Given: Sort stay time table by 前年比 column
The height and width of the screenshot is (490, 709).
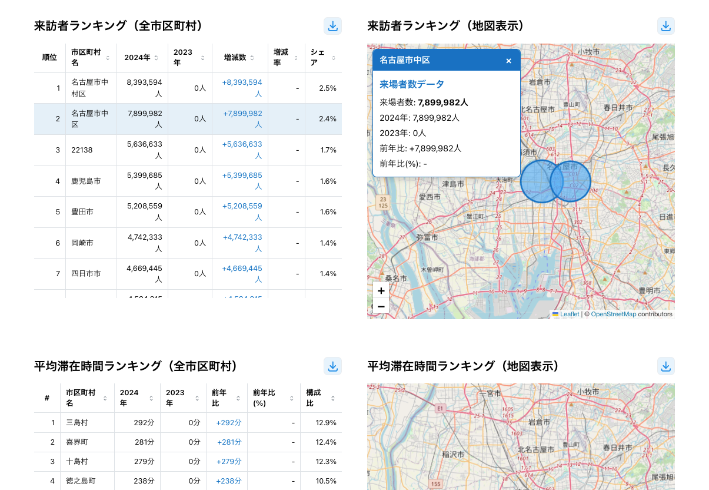Looking at the screenshot, I should 238,398.
